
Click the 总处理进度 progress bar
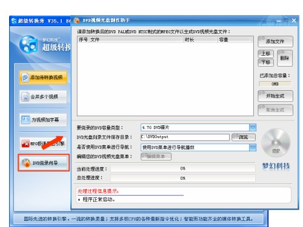183,179
